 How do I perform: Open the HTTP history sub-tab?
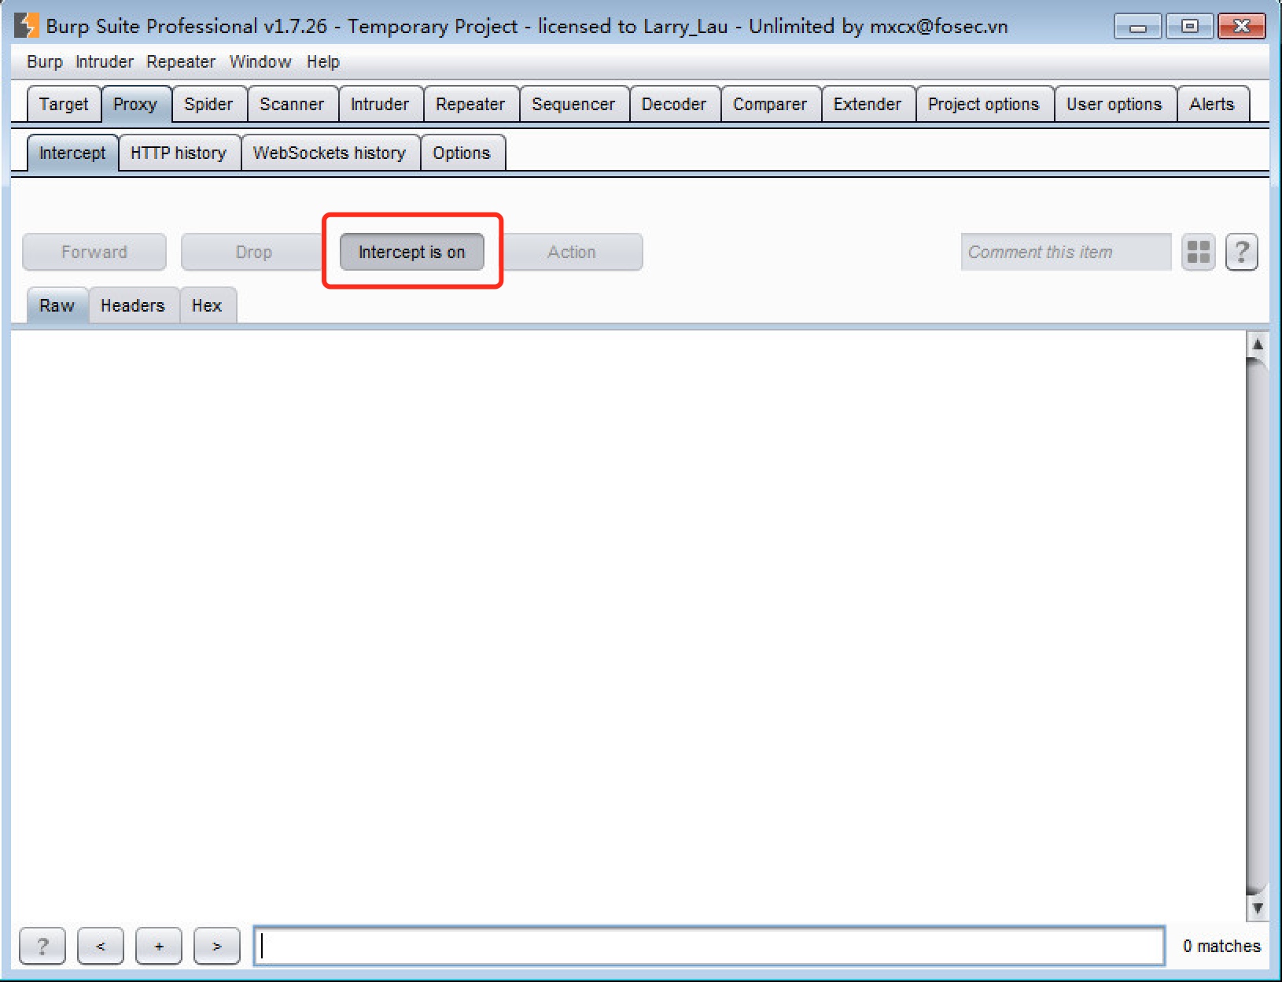[179, 153]
